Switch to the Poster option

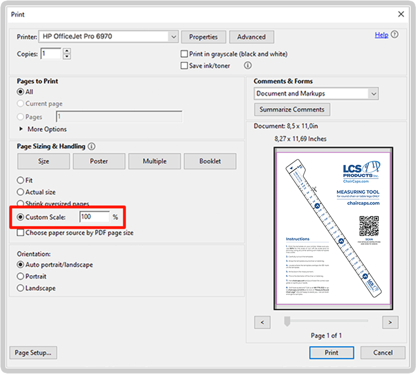pos(99,161)
